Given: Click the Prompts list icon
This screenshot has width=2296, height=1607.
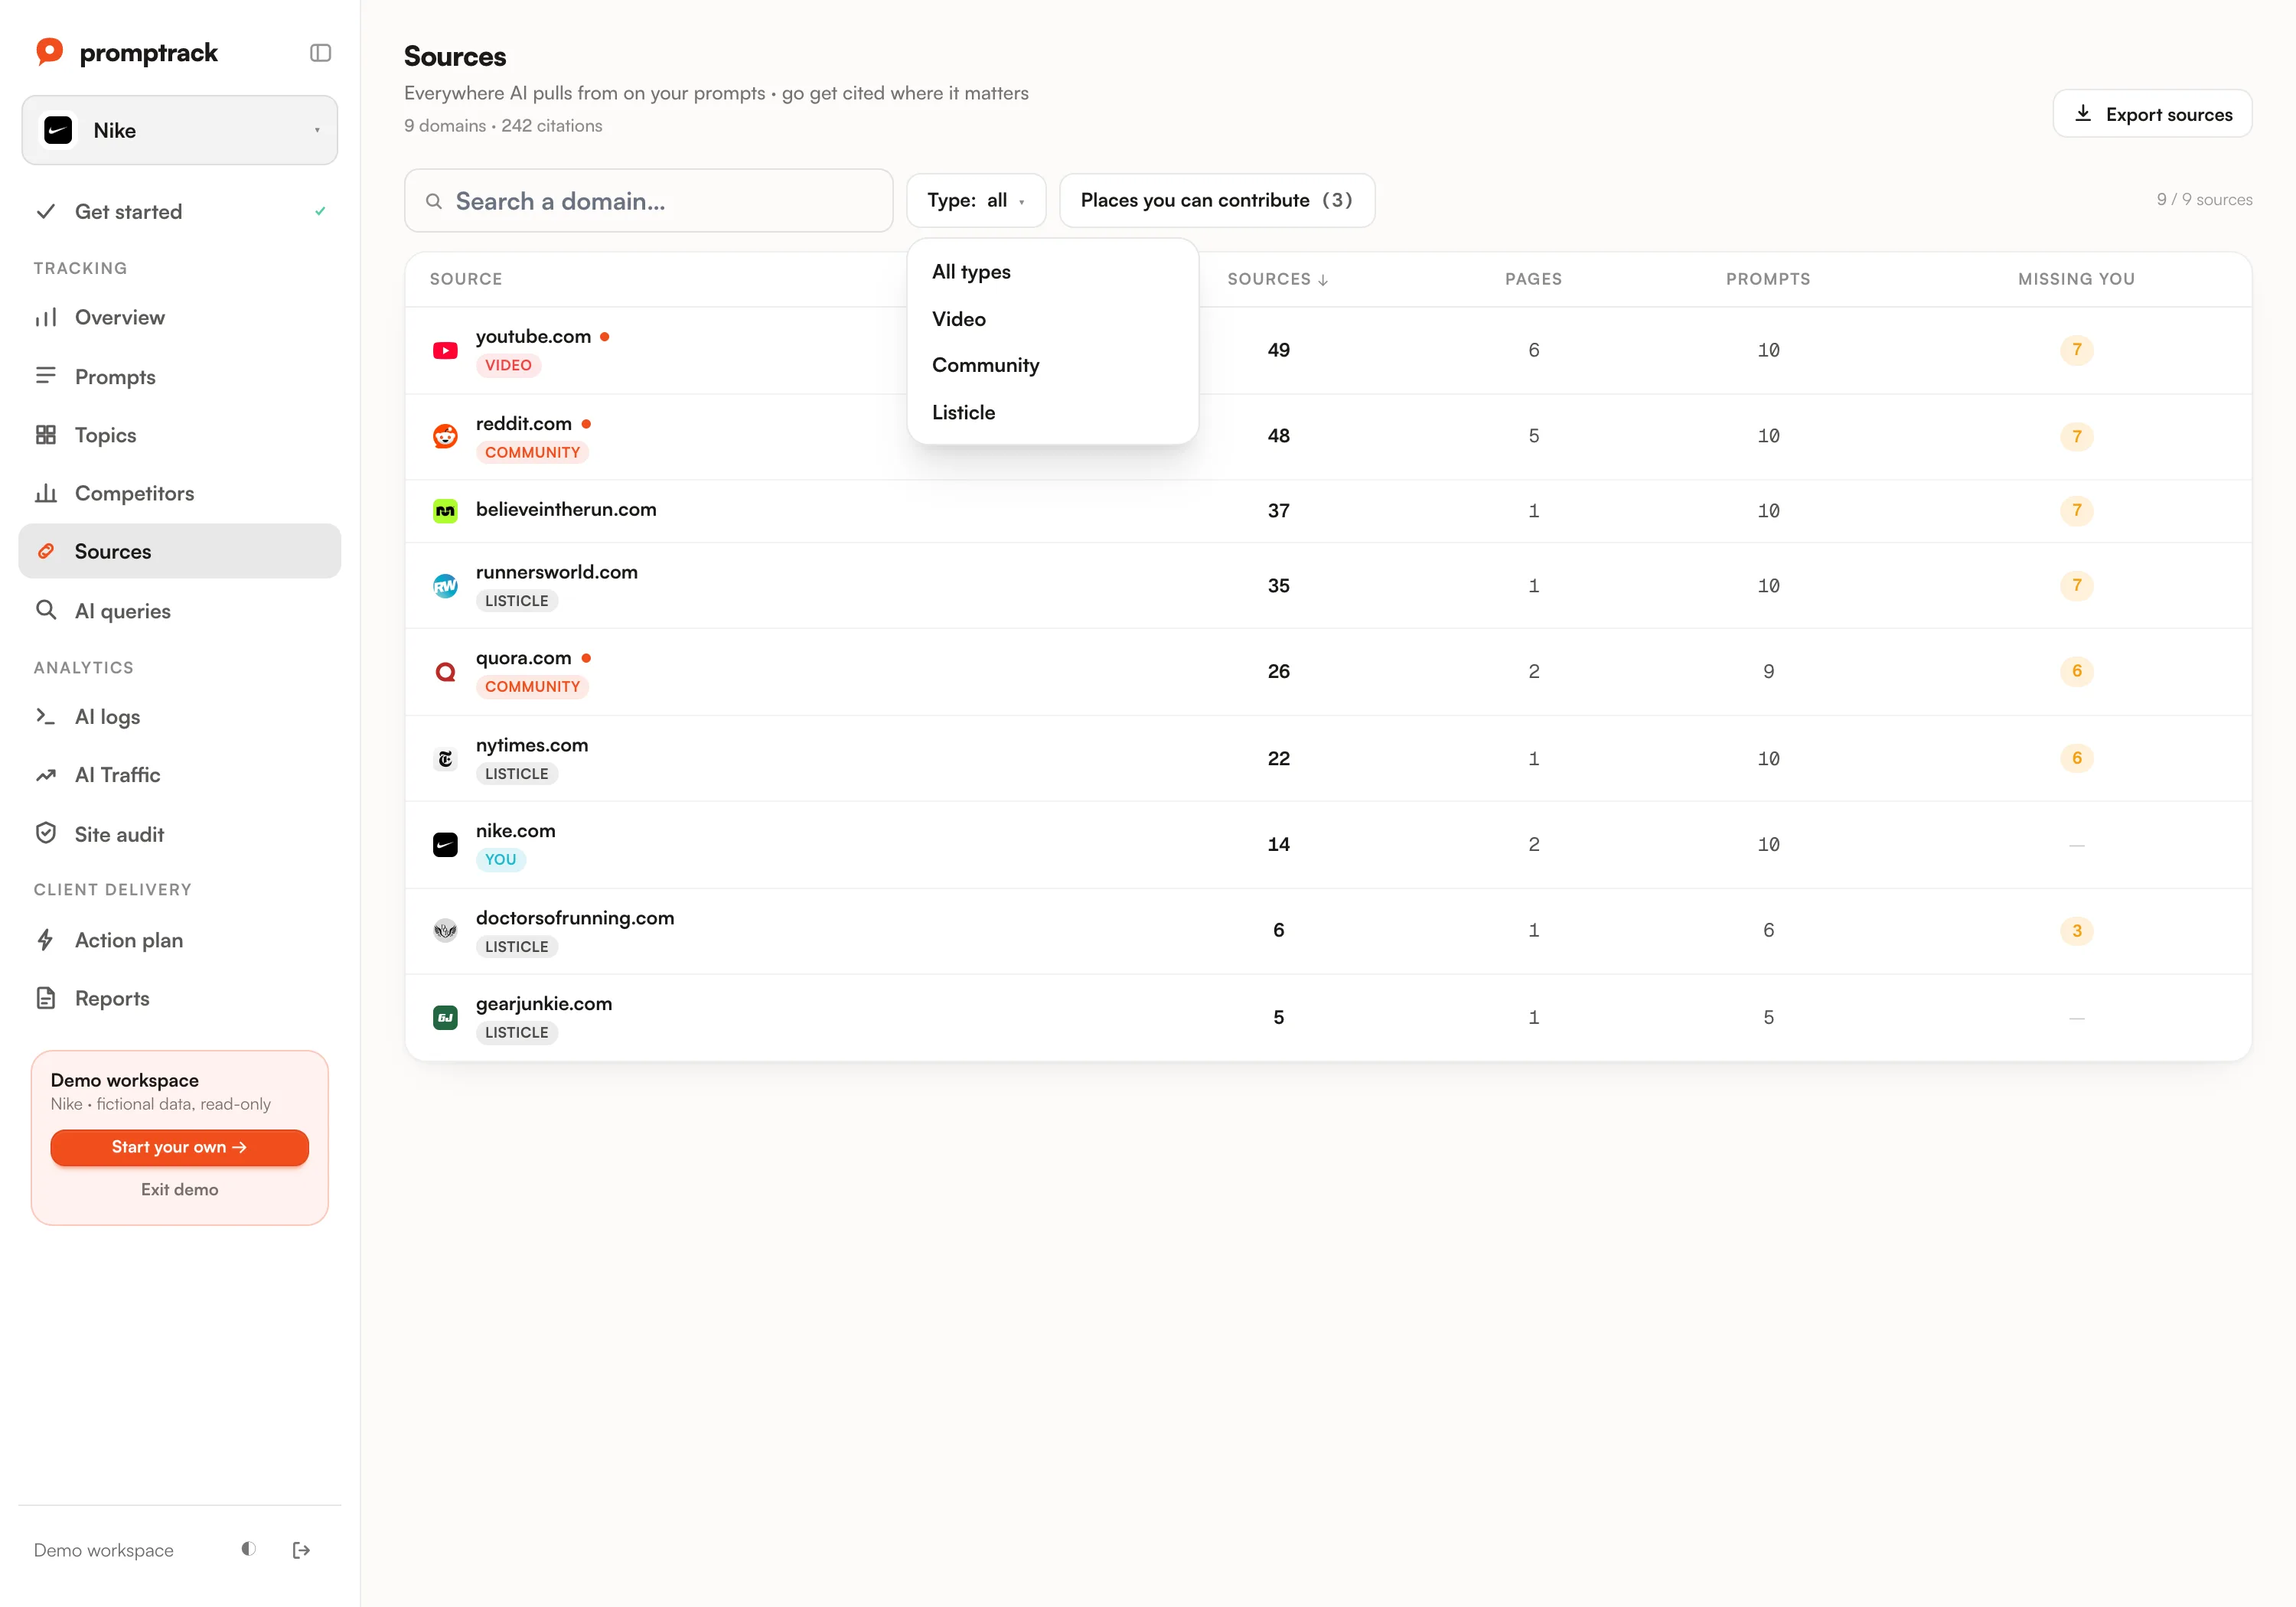Looking at the screenshot, I should pyautogui.click(x=46, y=376).
